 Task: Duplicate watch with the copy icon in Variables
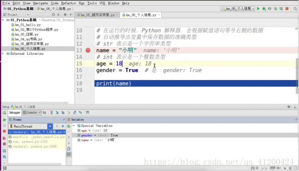[x=69, y=149]
